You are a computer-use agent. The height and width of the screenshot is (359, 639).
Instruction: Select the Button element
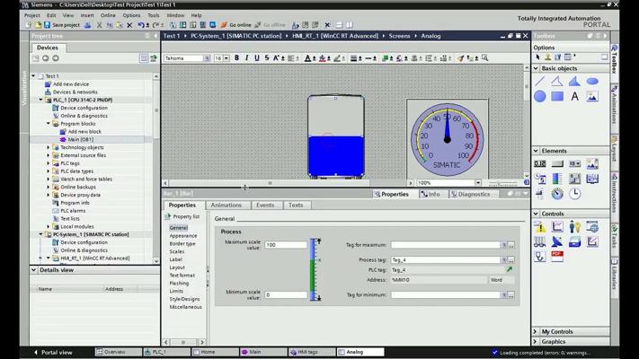pyautogui.click(x=557, y=163)
